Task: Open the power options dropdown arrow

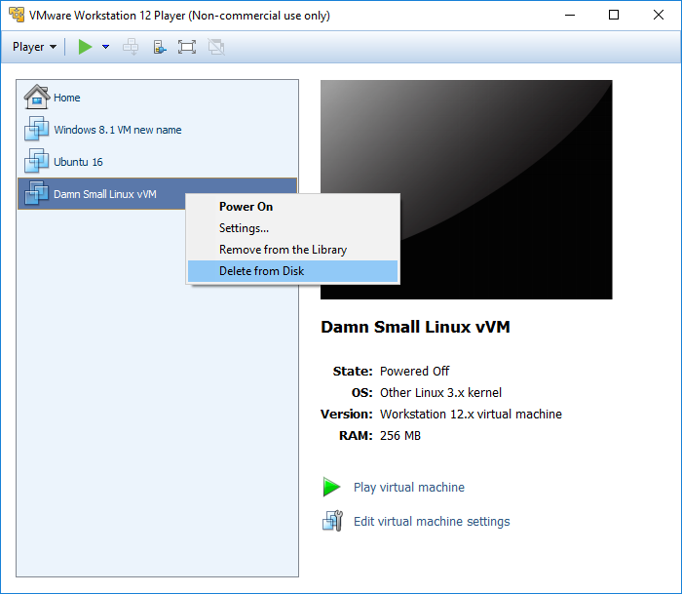Action: coord(105,47)
